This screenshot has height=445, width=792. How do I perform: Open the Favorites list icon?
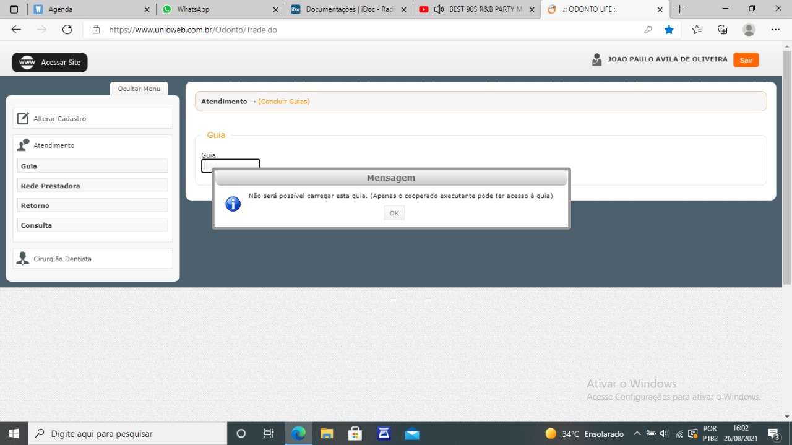tap(697, 30)
